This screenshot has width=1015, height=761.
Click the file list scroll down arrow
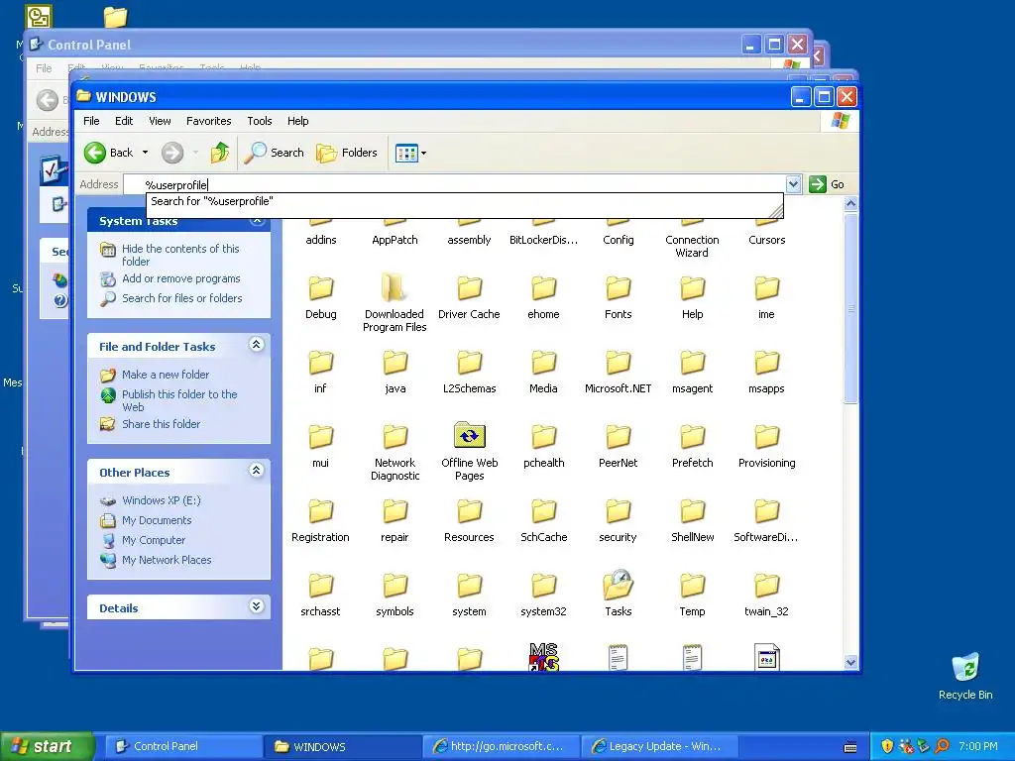(850, 663)
